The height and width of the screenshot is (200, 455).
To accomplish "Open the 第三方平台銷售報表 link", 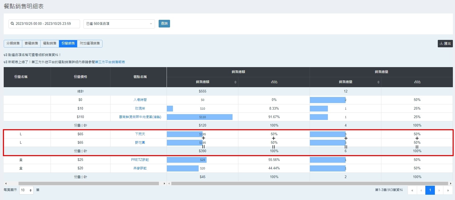I will click(110, 62).
